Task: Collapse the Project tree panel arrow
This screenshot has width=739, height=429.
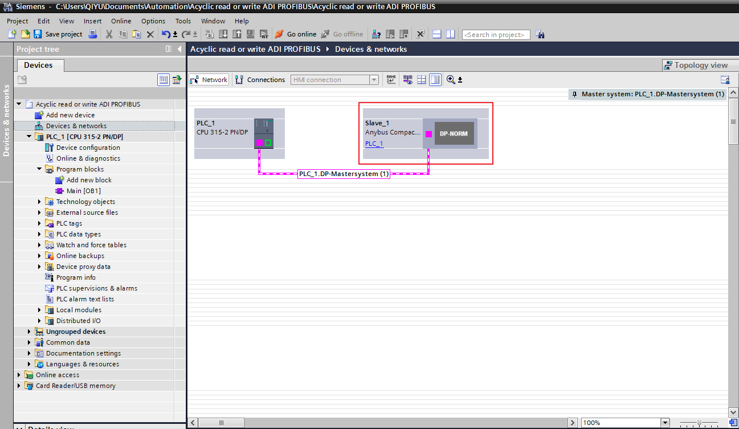Action: (179, 49)
